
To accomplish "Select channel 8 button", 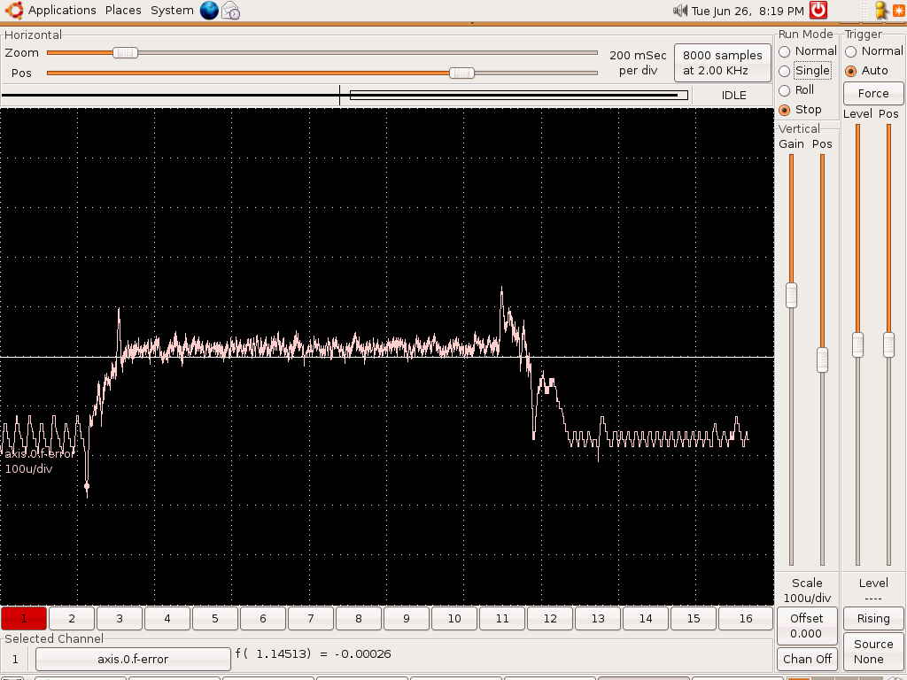I will 358,618.
